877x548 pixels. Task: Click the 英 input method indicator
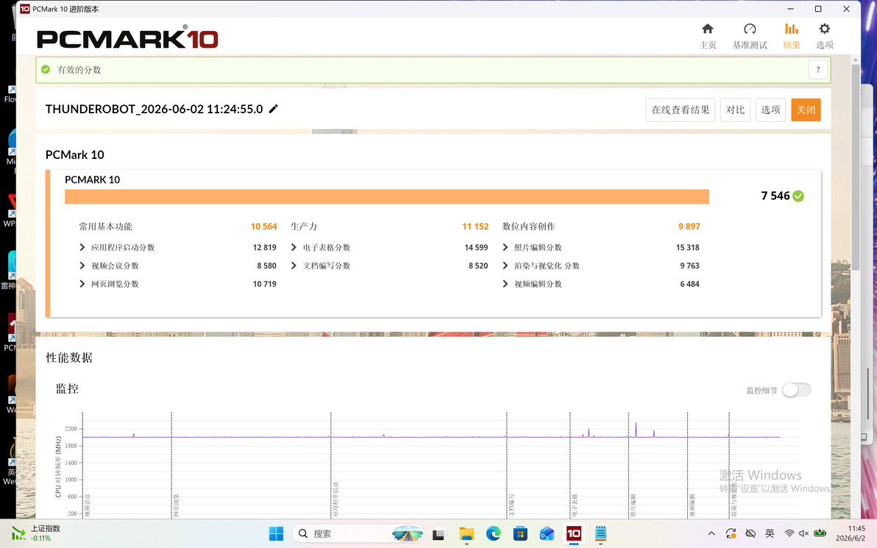(x=770, y=533)
